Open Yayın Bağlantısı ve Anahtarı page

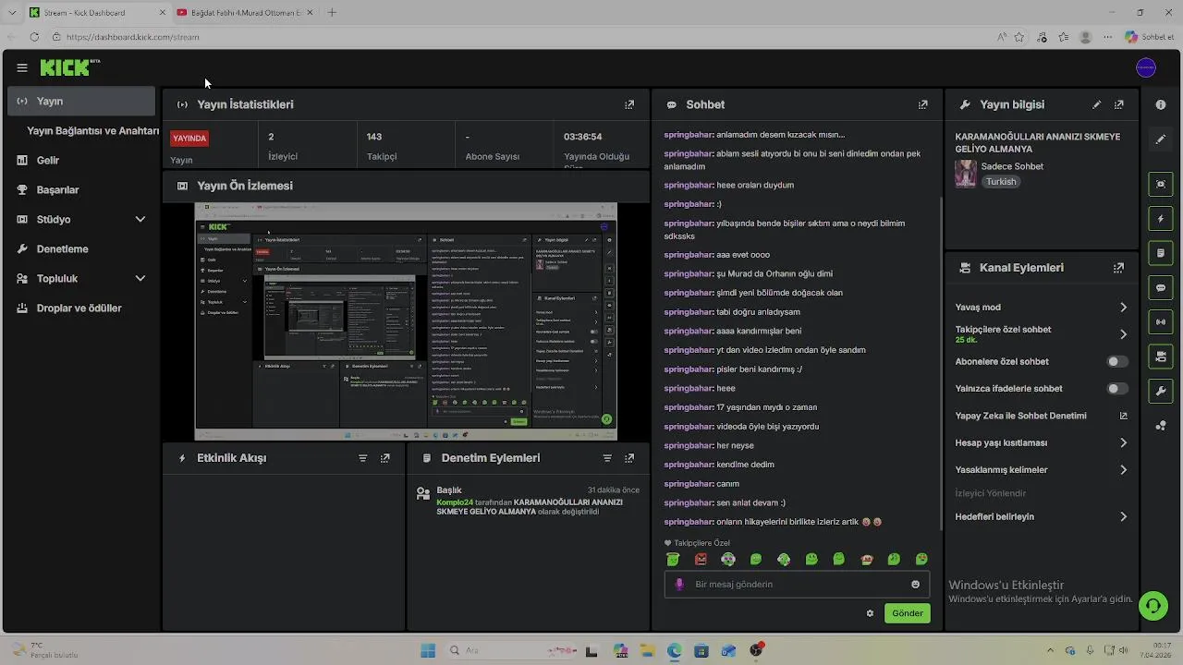pos(92,130)
